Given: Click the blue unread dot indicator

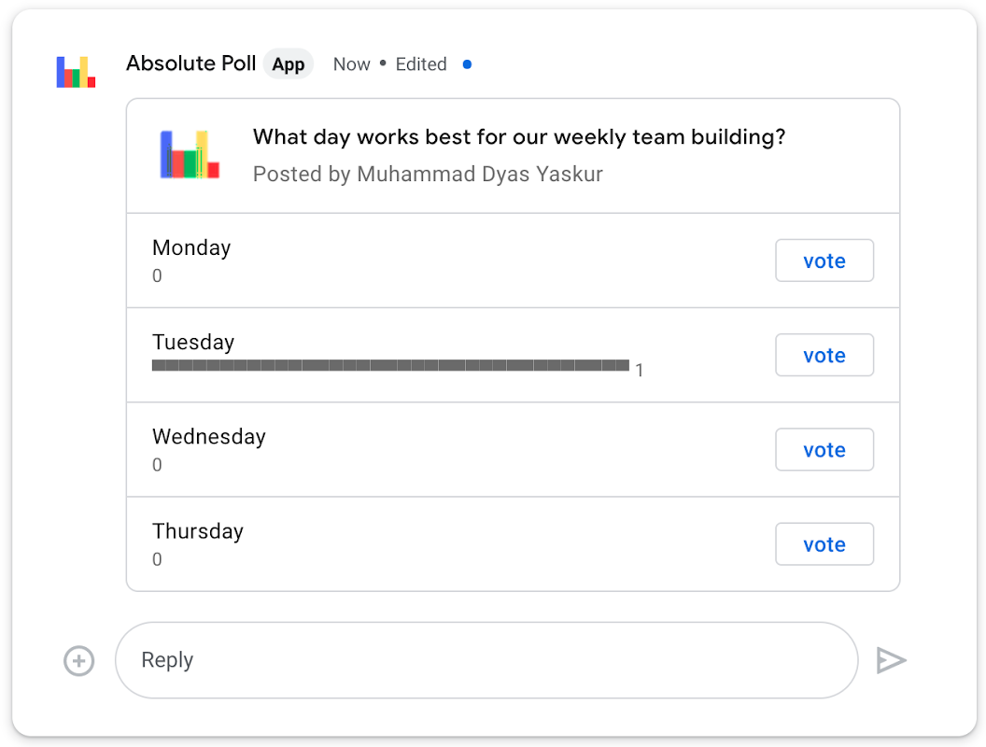Looking at the screenshot, I should click(x=467, y=64).
